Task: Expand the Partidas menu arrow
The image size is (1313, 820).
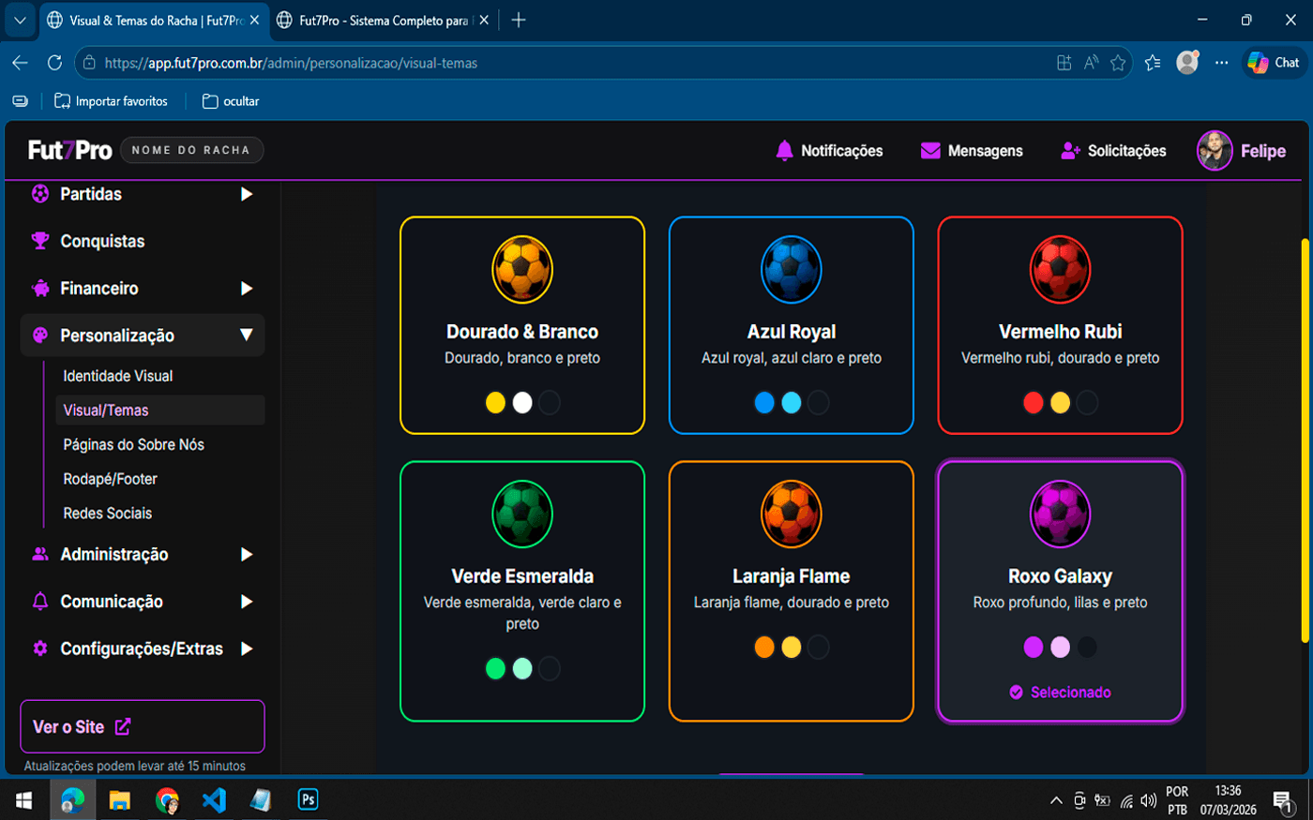Action: 247,194
